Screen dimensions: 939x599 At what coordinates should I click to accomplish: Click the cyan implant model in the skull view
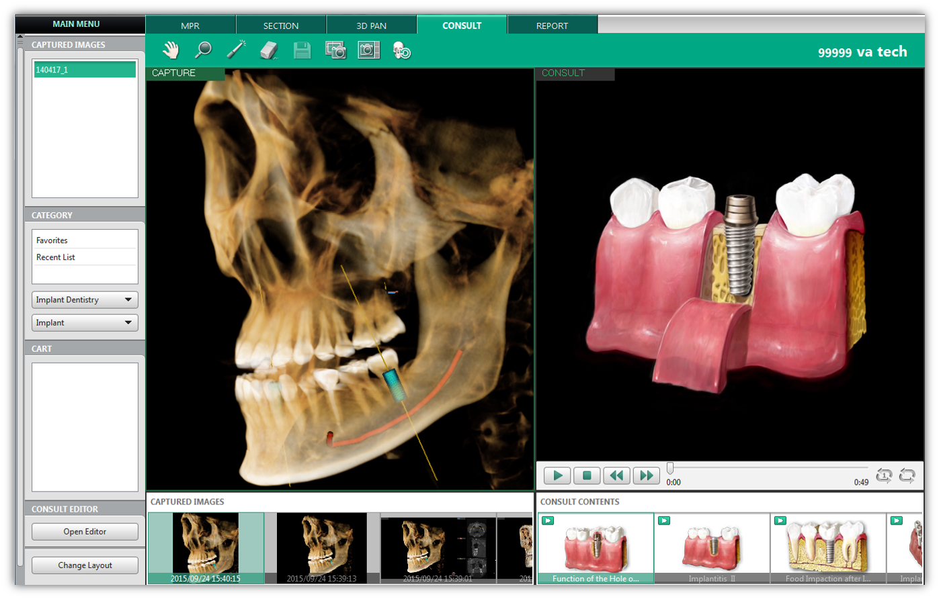(395, 384)
